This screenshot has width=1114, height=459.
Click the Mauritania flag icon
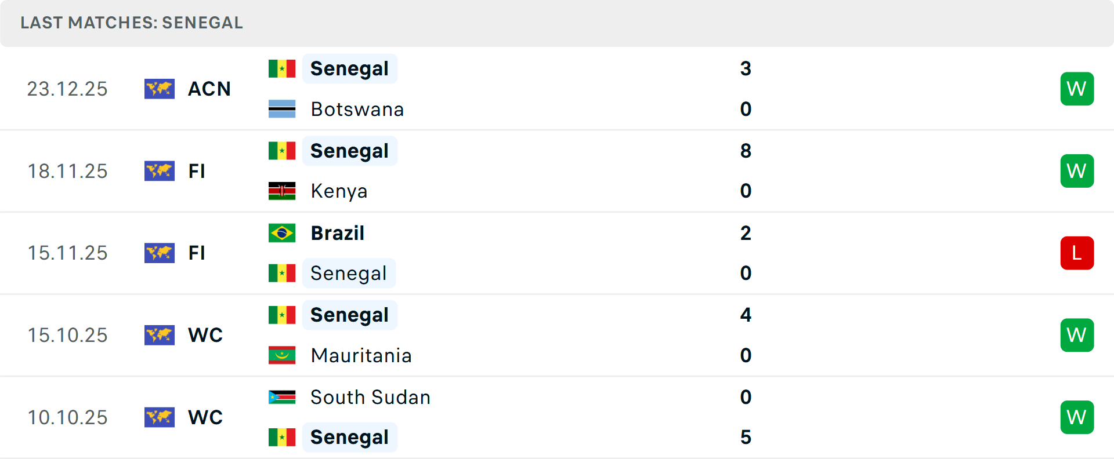[x=282, y=355]
